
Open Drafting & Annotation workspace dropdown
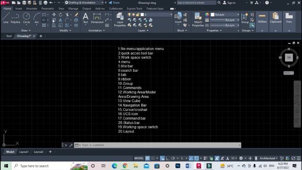tap(84, 3)
